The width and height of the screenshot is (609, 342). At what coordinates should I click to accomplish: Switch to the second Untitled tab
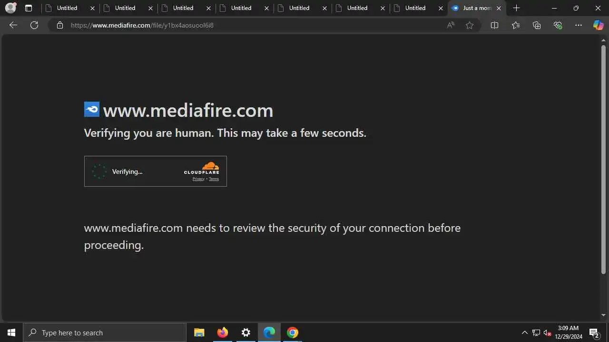coord(128,8)
